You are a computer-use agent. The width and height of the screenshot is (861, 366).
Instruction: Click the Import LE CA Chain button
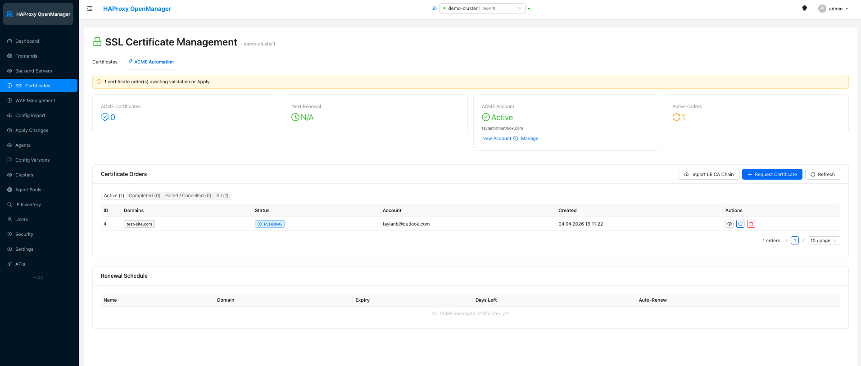[709, 174]
